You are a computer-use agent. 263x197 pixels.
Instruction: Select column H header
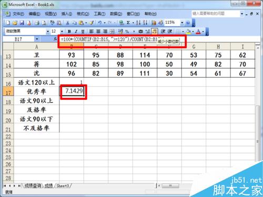click(x=218, y=47)
